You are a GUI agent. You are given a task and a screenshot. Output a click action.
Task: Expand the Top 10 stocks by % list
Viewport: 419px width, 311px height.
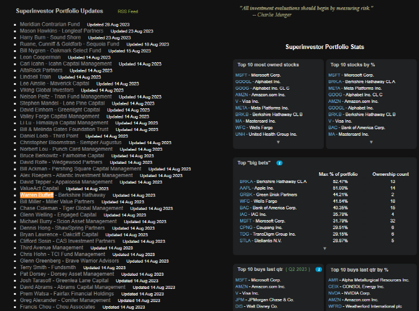coord(371,142)
